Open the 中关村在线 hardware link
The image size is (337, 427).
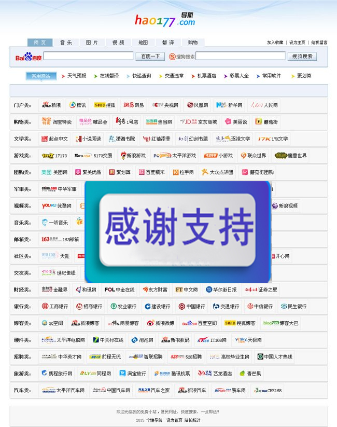click(x=108, y=340)
